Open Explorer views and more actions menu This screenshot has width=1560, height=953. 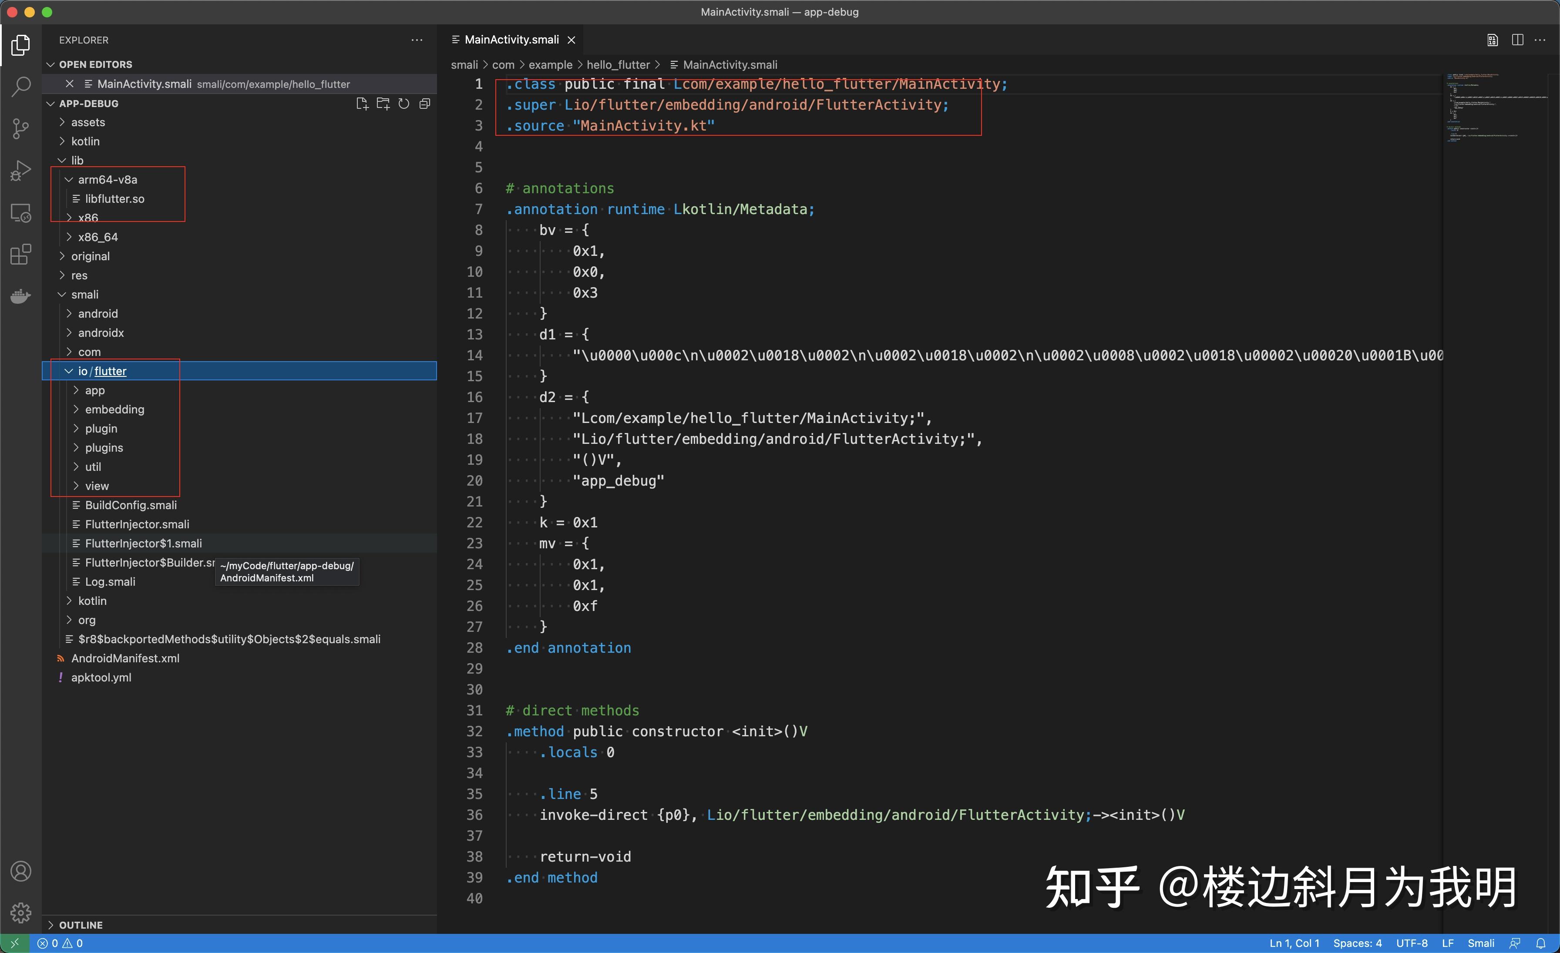pos(417,40)
